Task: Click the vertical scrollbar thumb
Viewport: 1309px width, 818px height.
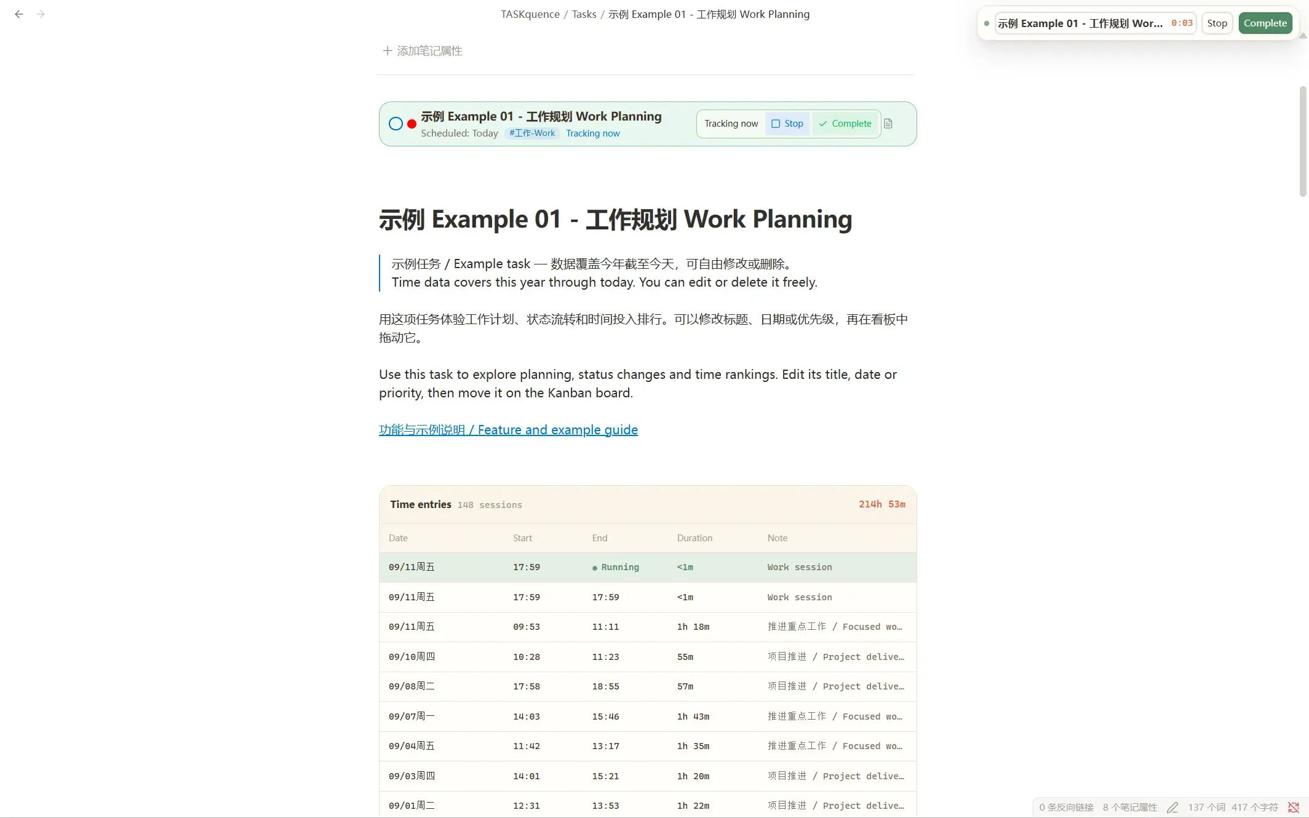Action: pyautogui.click(x=1302, y=141)
